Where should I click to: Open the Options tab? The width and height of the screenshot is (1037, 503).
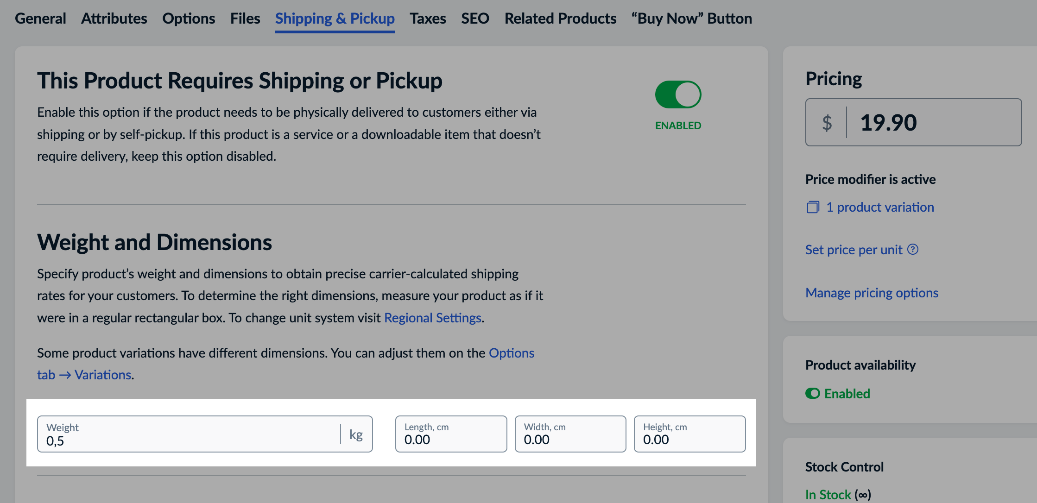tap(189, 19)
